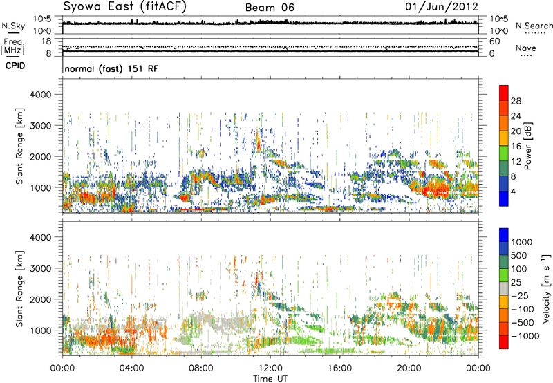The image size is (553, 383).
Task: Select the "N.Sky" legend label
Action: pos(13,26)
